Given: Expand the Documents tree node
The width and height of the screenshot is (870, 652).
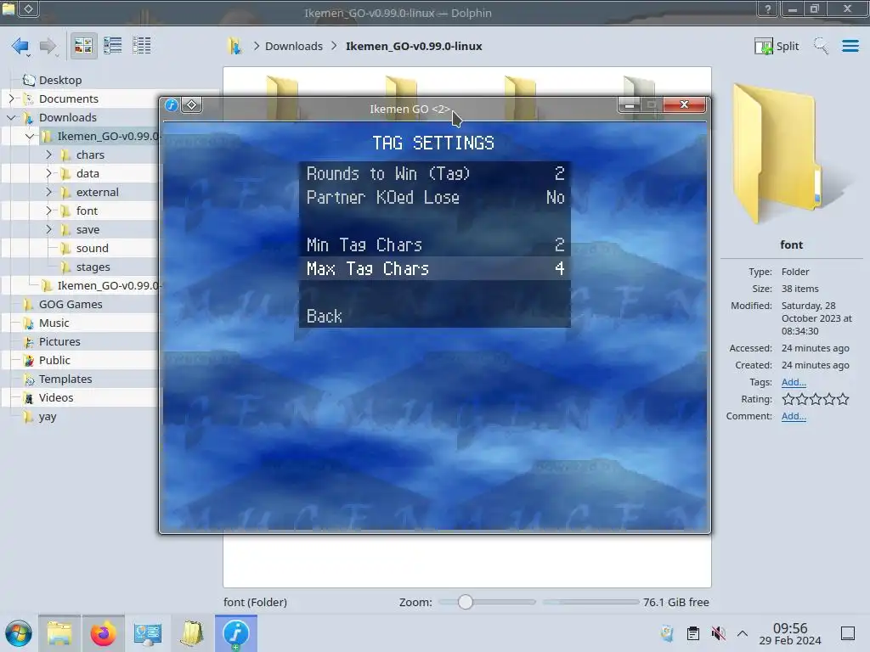Looking at the screenshot, I should point(11,98).
